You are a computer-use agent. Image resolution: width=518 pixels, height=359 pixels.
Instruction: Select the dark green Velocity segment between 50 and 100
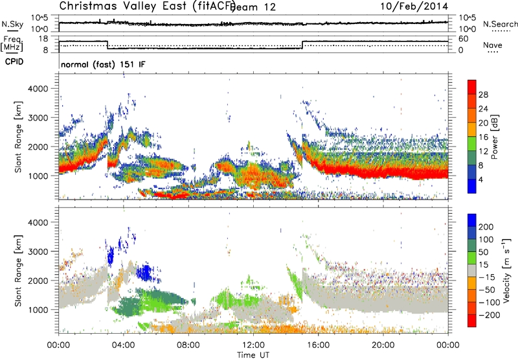(x=472, y=246)
